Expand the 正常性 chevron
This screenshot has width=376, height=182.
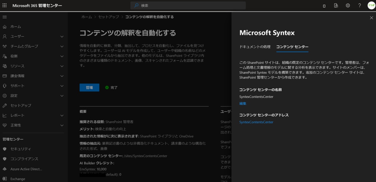pos(62,125)
